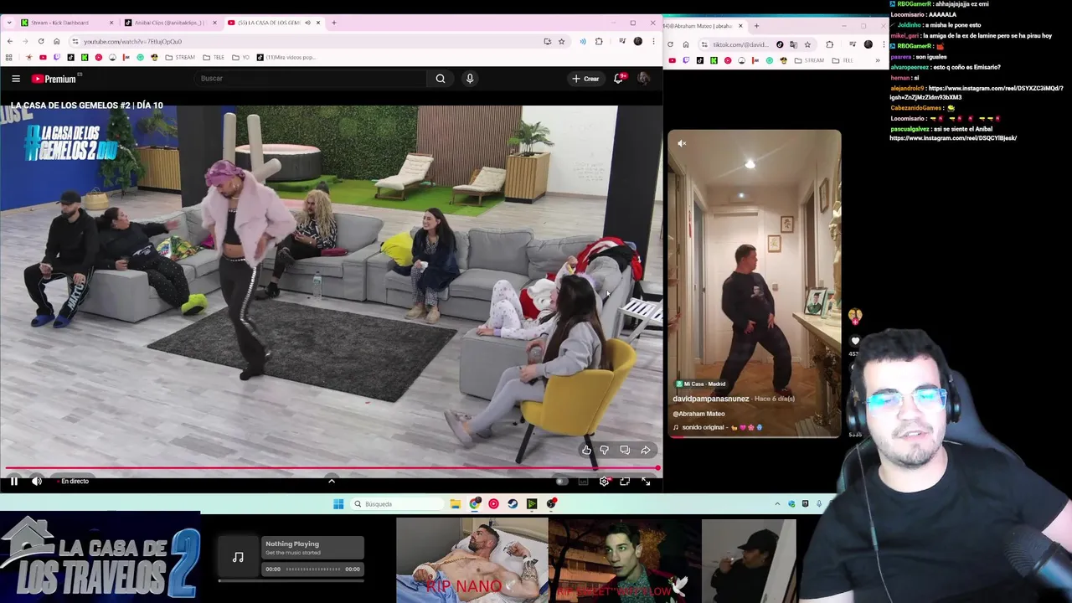Focus the YouTube Buscar search field
The image size is (1072, 603).
click(x=311, y=79)
